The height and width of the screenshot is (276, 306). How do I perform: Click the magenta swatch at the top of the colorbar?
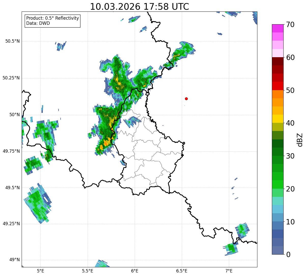coord(278,28)
